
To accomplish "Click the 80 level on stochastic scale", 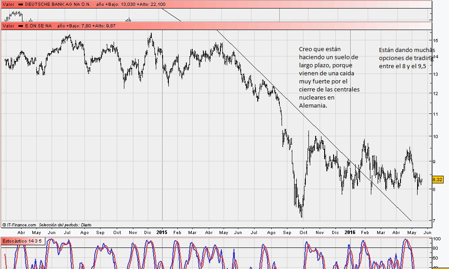I will pyautogui.click(x=435, y=248).
